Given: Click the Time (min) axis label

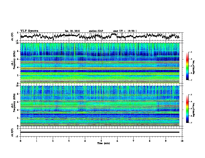Looking at the screenshot, I should pos(104,143).
